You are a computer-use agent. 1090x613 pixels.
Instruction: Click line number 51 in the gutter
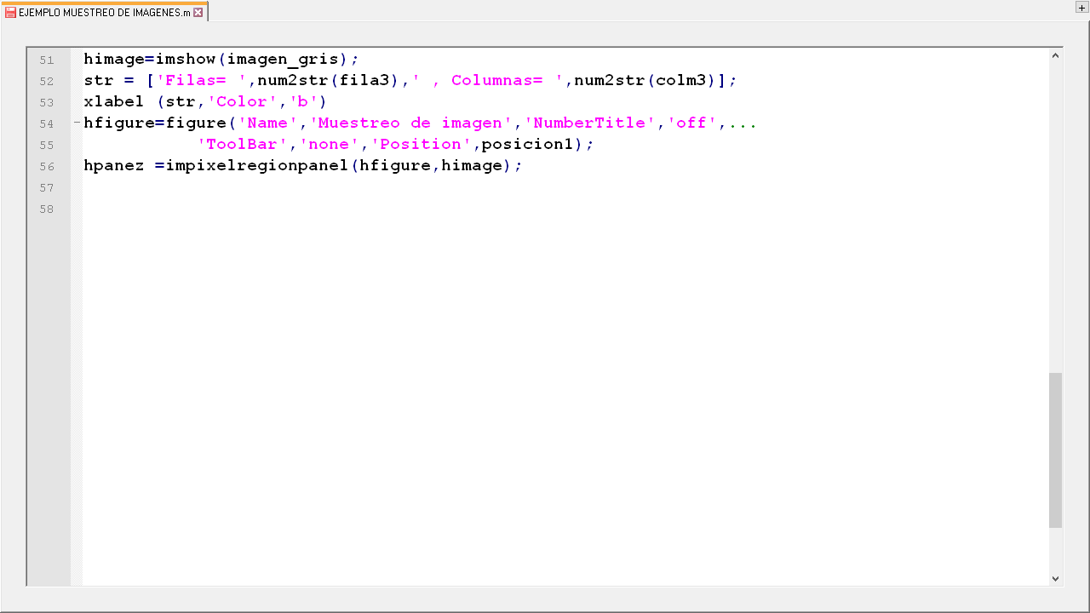46,60
